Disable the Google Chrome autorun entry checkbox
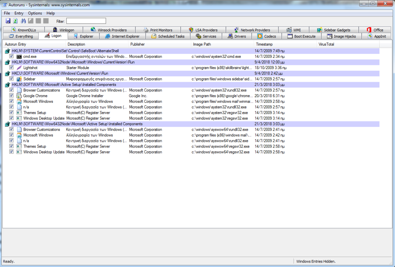The height and width of the screenshot is (267, 395). tap(11, 96)
